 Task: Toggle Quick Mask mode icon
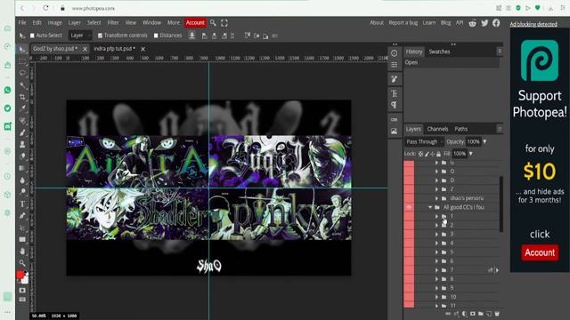tap(22, 291)
